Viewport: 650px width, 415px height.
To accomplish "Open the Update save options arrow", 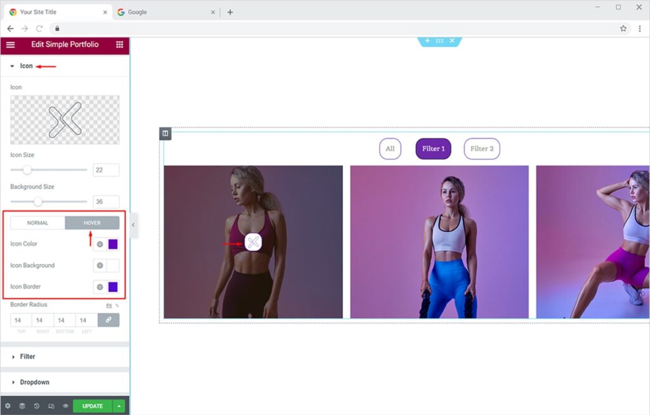I will [x=119, y=406].
